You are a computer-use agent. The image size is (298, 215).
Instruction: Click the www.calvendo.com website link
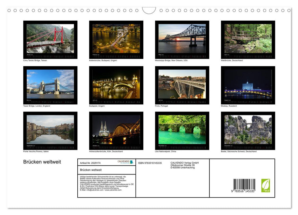tap(113, 190)
